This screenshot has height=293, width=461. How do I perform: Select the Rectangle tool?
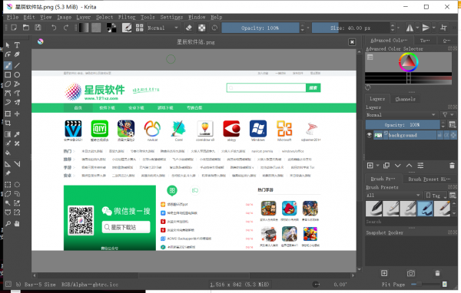click(x=8, y=74)
